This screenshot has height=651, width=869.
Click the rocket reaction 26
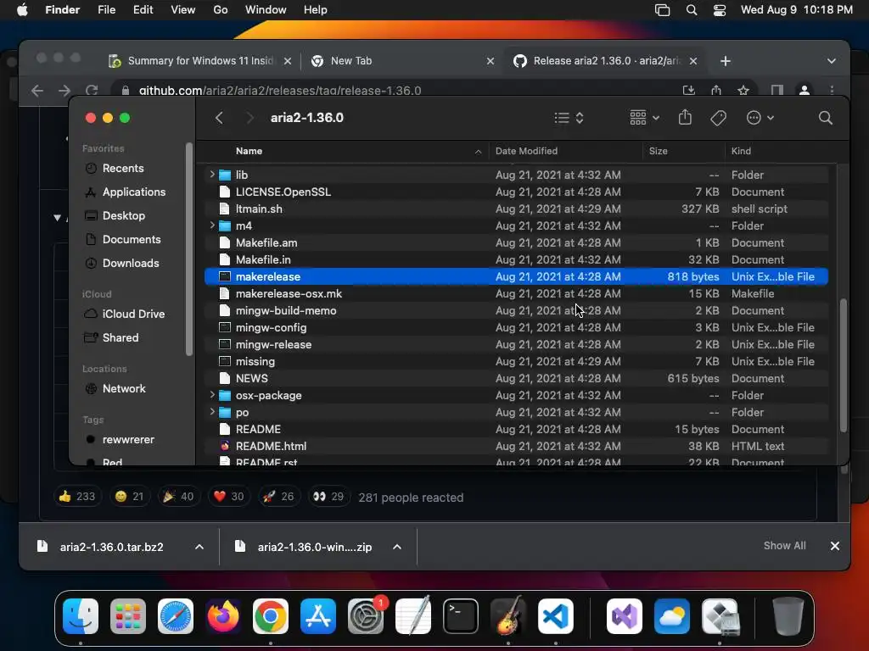click(278, 497)
